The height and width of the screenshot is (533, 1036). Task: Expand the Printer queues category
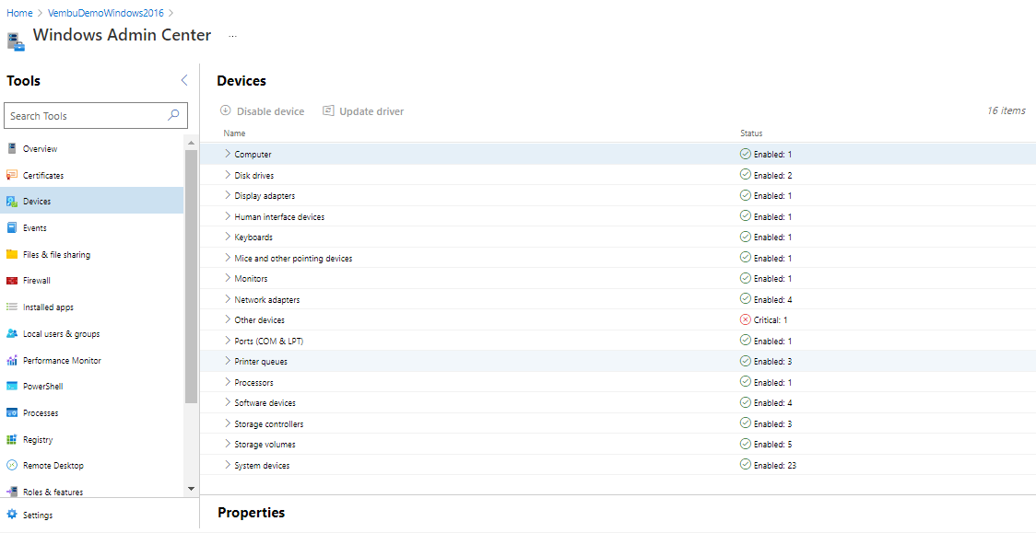228,361
